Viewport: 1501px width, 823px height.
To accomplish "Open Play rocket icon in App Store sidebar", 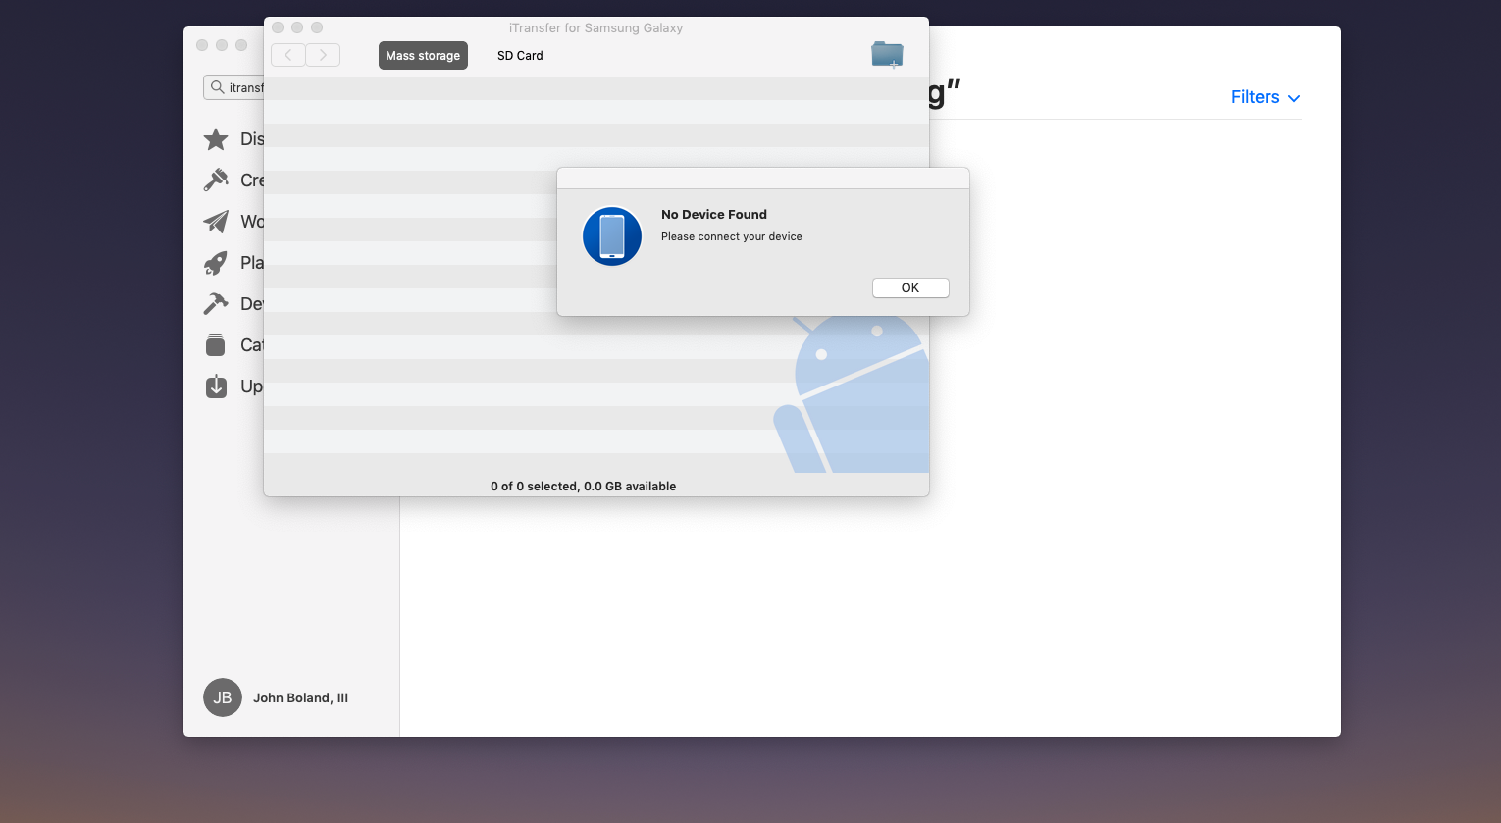I will pyautogui.click(x=216, y=263).
